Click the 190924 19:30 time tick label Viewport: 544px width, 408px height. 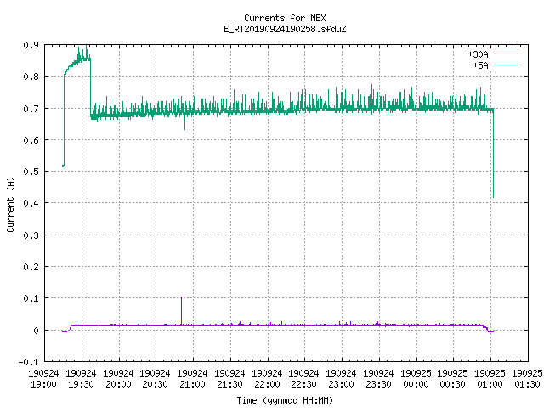(82, 378)
